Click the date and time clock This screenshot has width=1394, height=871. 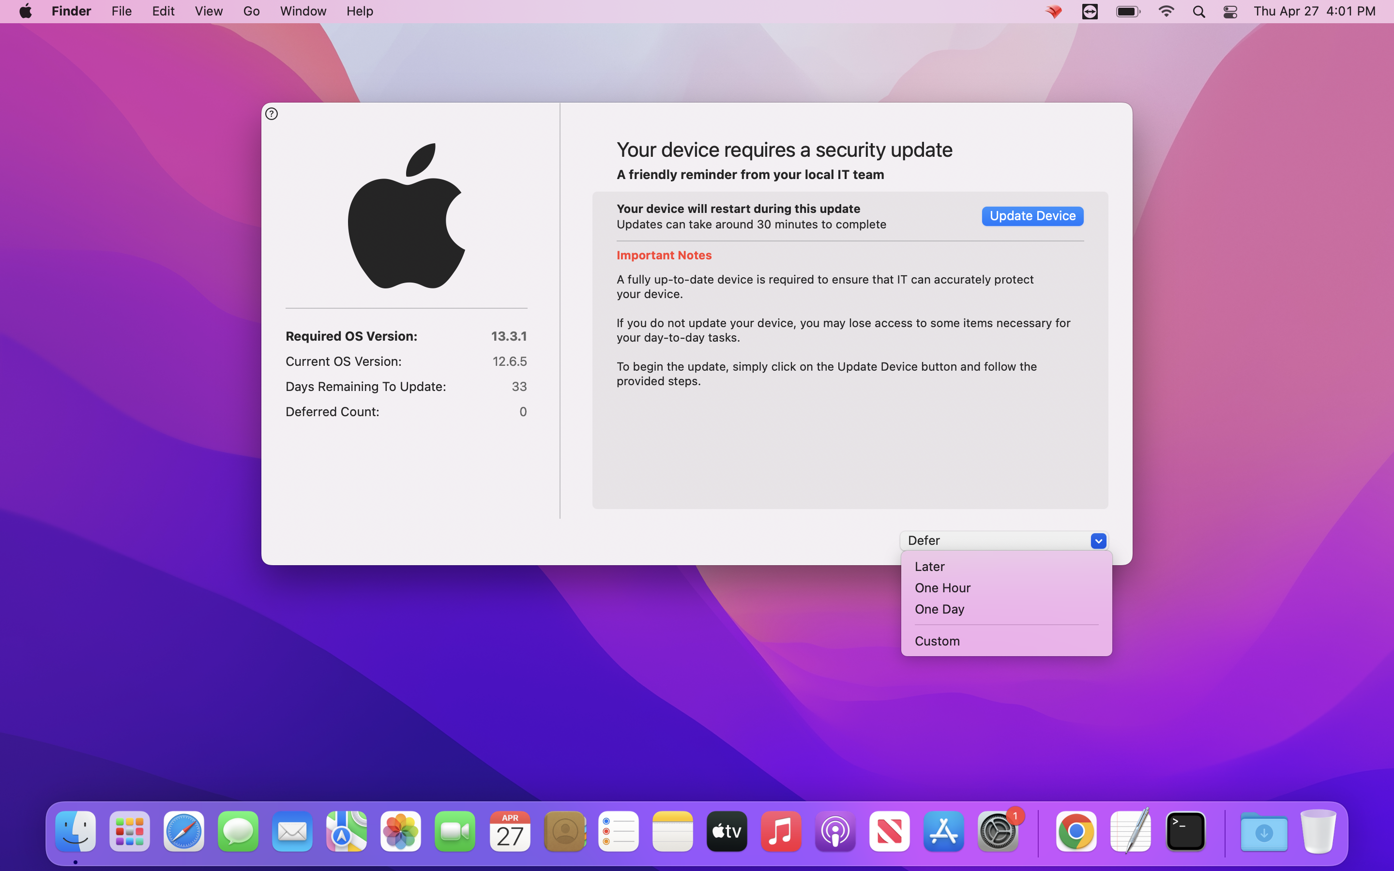pos(1315,11)
